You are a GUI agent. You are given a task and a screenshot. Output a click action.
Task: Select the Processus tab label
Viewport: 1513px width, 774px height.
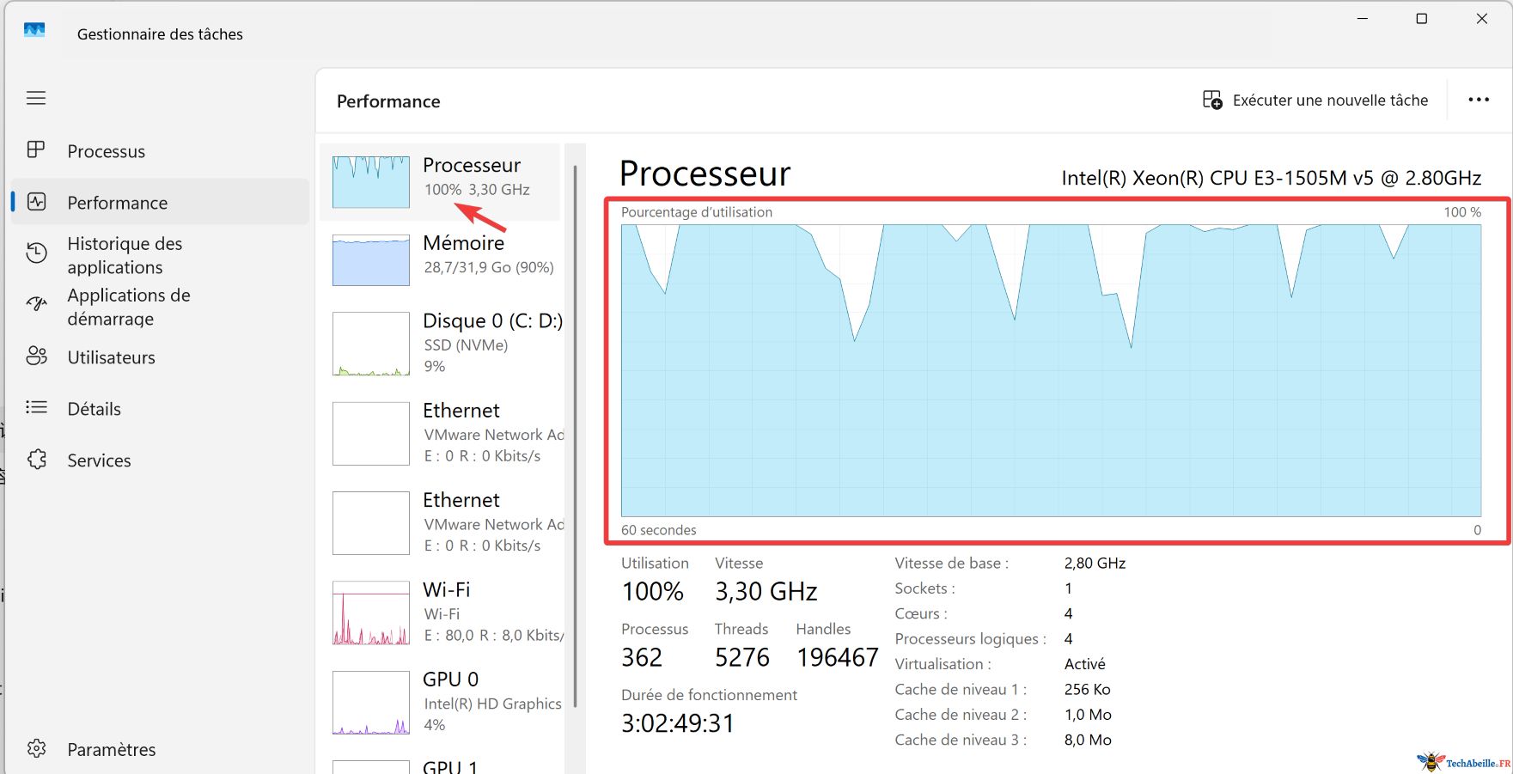[x=107, y=151]
